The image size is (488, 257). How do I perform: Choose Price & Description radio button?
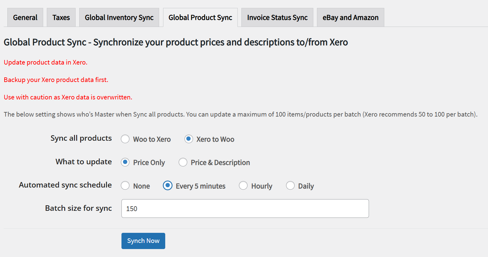[183, 162]
